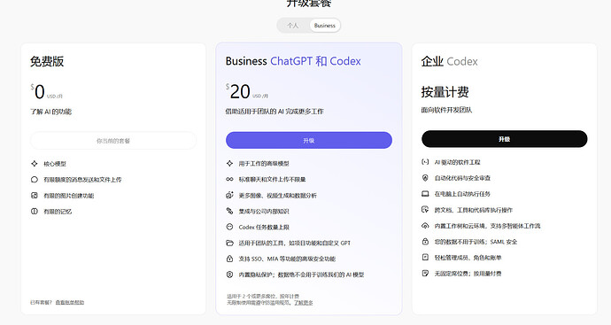Click the icon beside Codex 任务数量上限
Image resolution: width=611 pixels, height=325 pixels.
pos(229,228)
